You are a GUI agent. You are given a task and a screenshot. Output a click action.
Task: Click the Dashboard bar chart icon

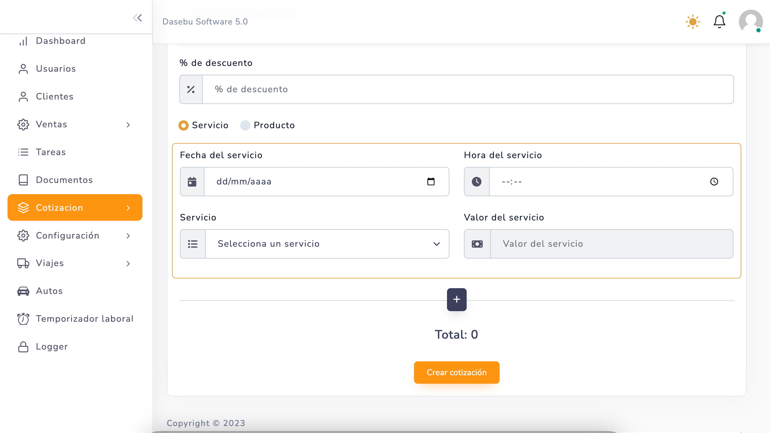coord(23,41)
